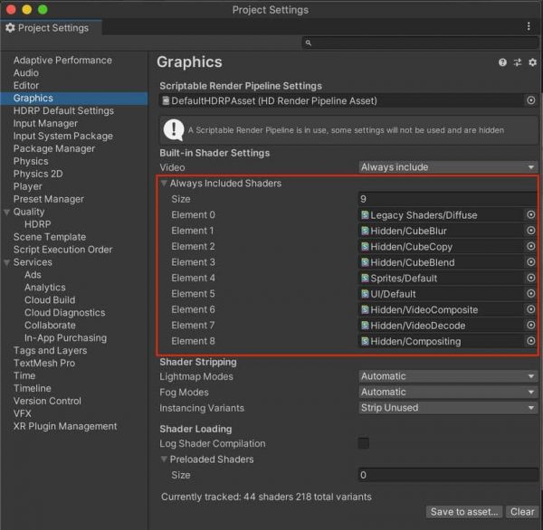This screenshot has height=530, width=543.
Task: Open object picker for Sprites/Default shader
Action: pyautogui.click(x=530, y=278)
